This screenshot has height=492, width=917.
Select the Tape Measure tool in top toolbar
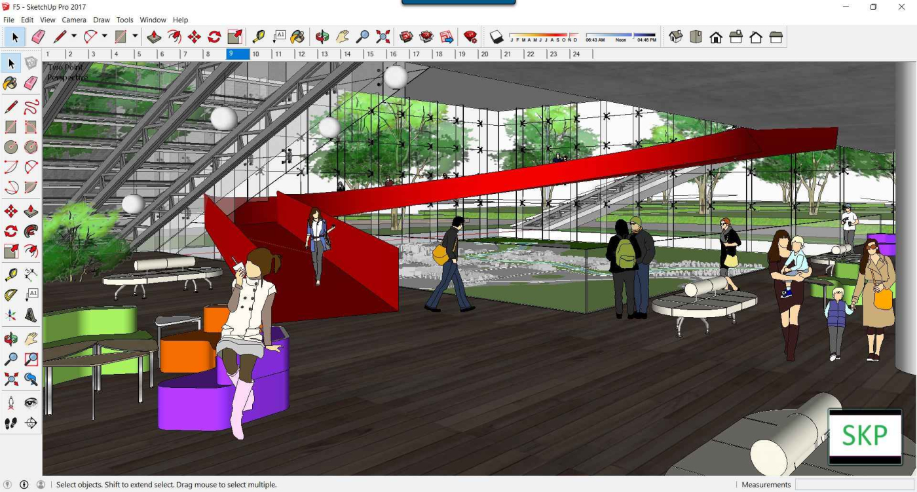[x=259, y=37]
